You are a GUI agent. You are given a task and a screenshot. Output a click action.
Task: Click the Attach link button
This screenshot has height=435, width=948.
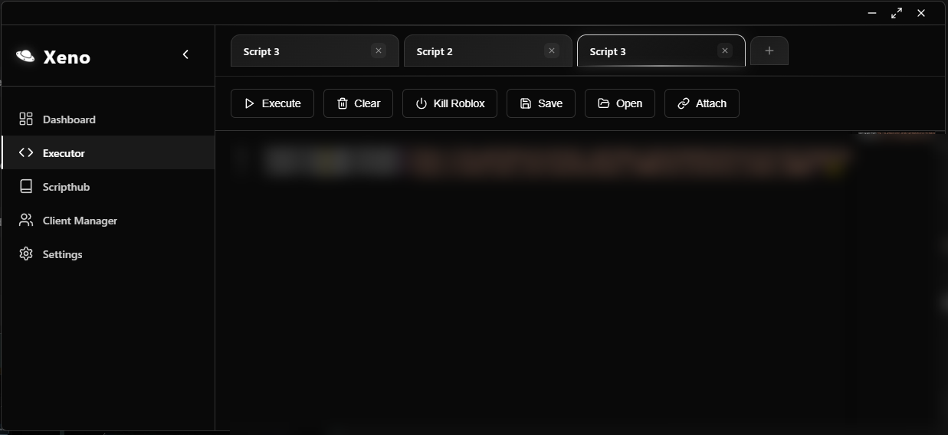(x=702, y=103)
